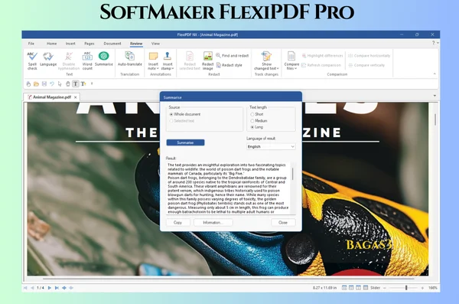Select Whole document as source
The height and width of the screenshot is (304, 459).
point(185,114)
